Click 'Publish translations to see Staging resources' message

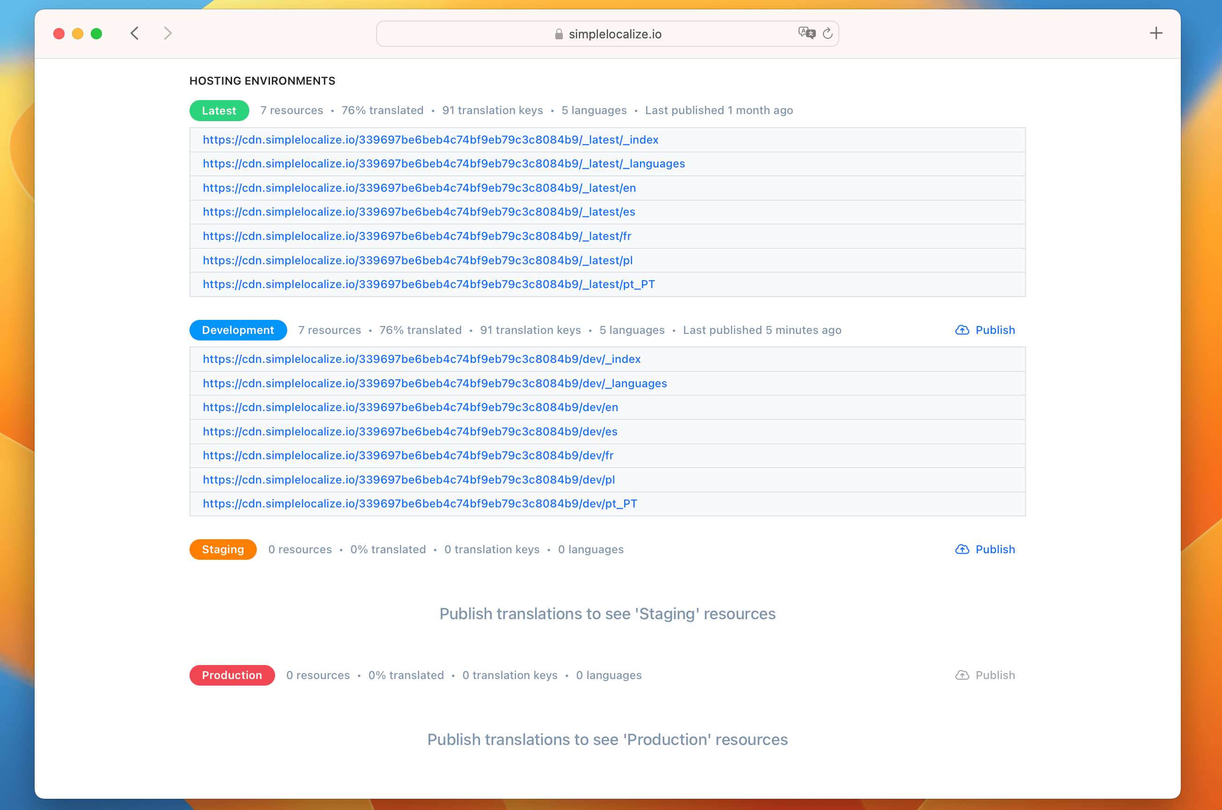(608, 614)
